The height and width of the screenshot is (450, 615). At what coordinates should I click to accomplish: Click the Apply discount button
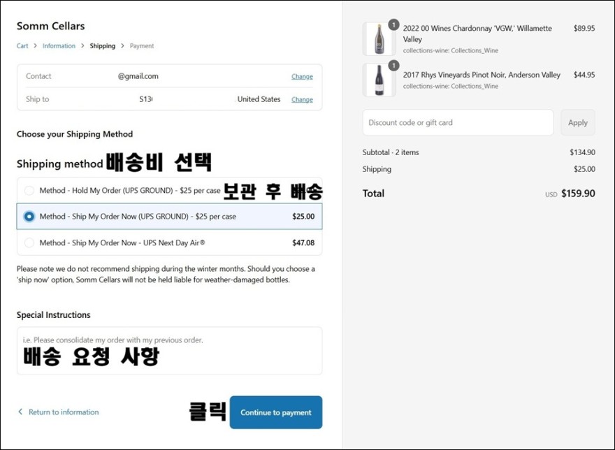578,122
